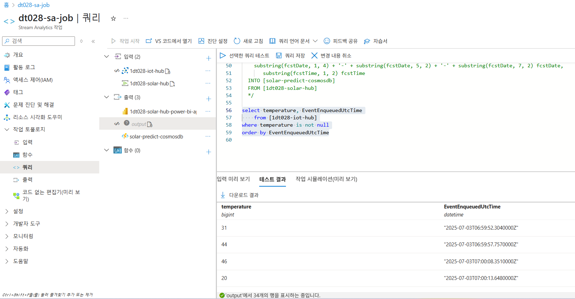This screenshot has height=299, width=575.
Task: Select the 1dt028-solar-hub input
Action: click(149, 84)
